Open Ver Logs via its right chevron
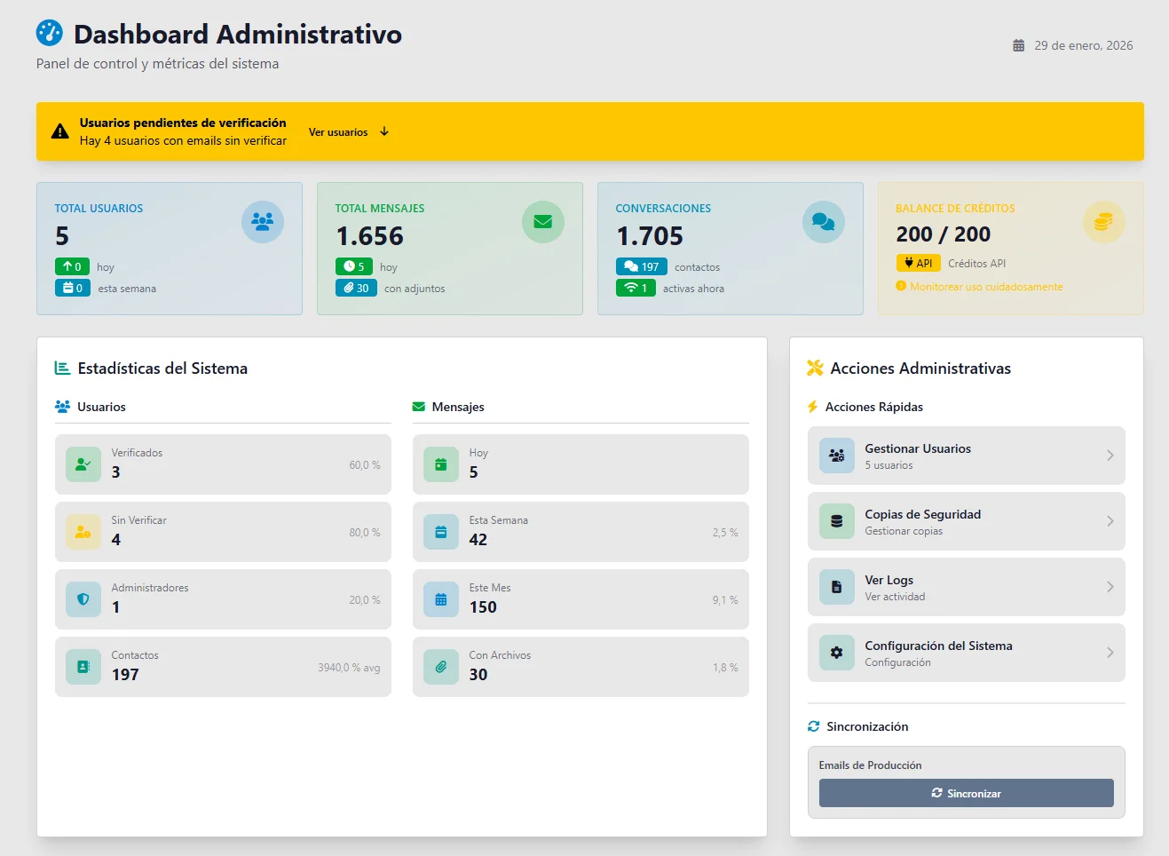This screenshot has height=856, width=1169. coord(1110,587)
